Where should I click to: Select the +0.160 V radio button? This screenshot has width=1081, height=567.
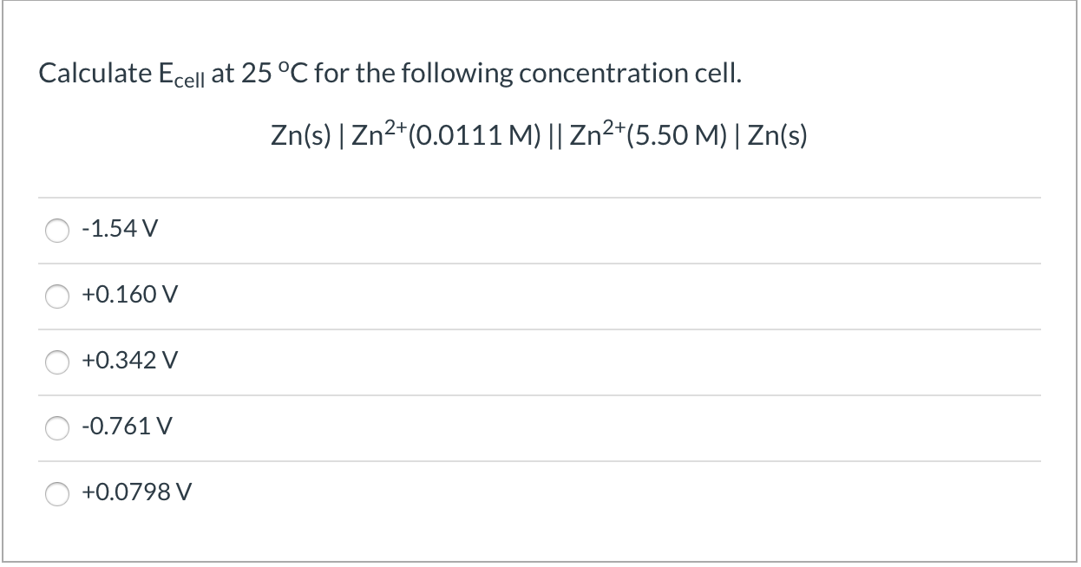coord(57,297)
